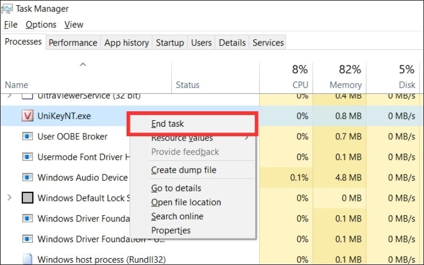Viewport: 424px width, 265px height.
Task: Click the 0.8 MB memory value of UniKeyNT
Action: (348, 116)
